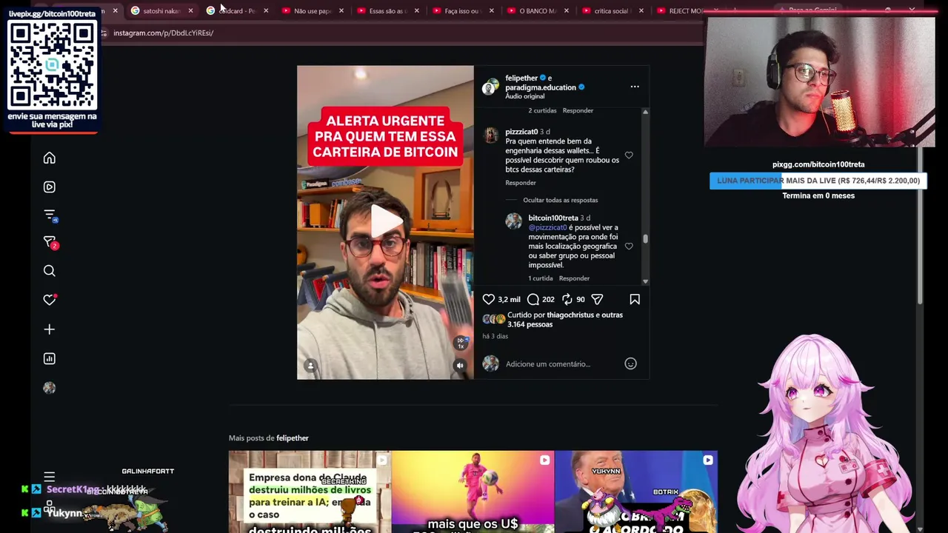View the '3.164 pessoas' likes list
This screenshot has height=533, width=948.
530,324
